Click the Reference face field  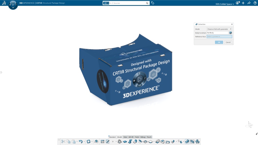pos(219,37)
